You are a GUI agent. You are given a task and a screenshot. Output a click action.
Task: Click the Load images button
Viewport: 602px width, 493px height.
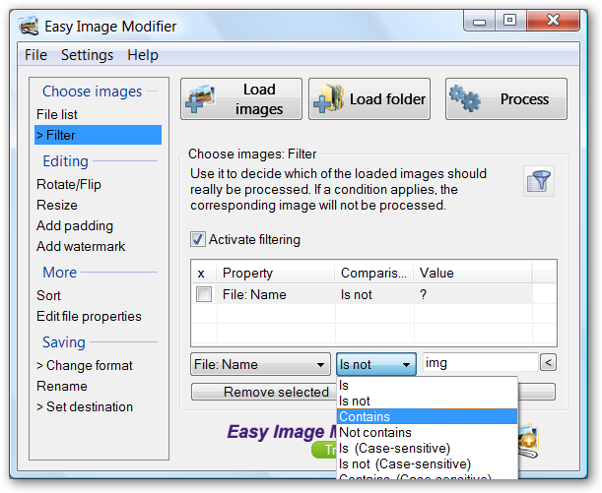point(241,99)
